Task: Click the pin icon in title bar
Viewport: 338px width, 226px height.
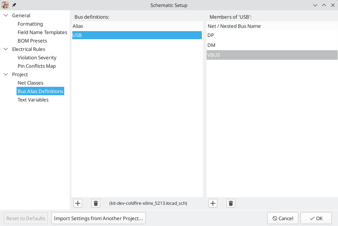Action: (14, 5)
